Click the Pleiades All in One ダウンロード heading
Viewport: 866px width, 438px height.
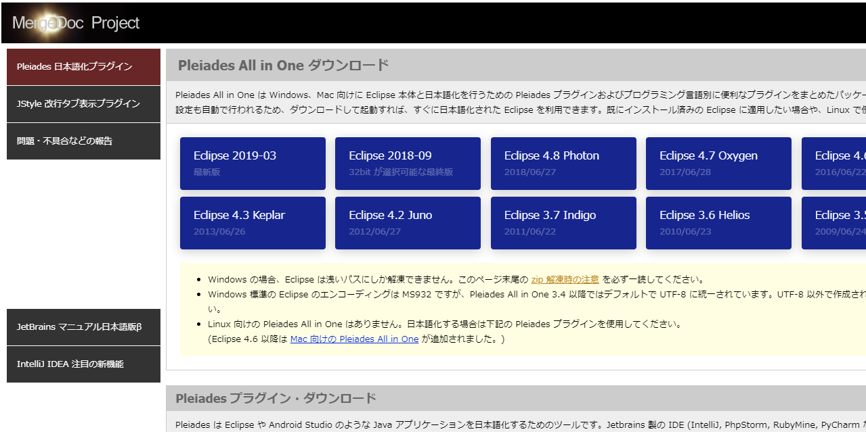point(282,65)
